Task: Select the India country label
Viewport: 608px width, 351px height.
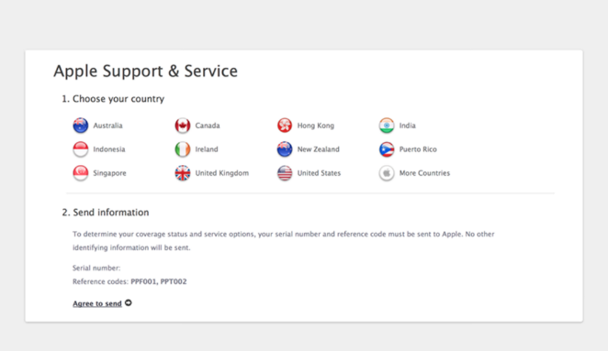Action: point(408,126)
